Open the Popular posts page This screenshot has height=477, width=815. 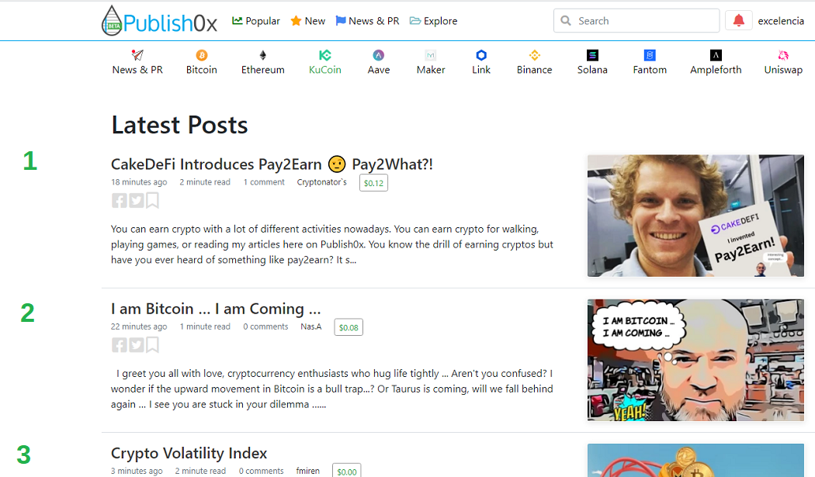255,21
